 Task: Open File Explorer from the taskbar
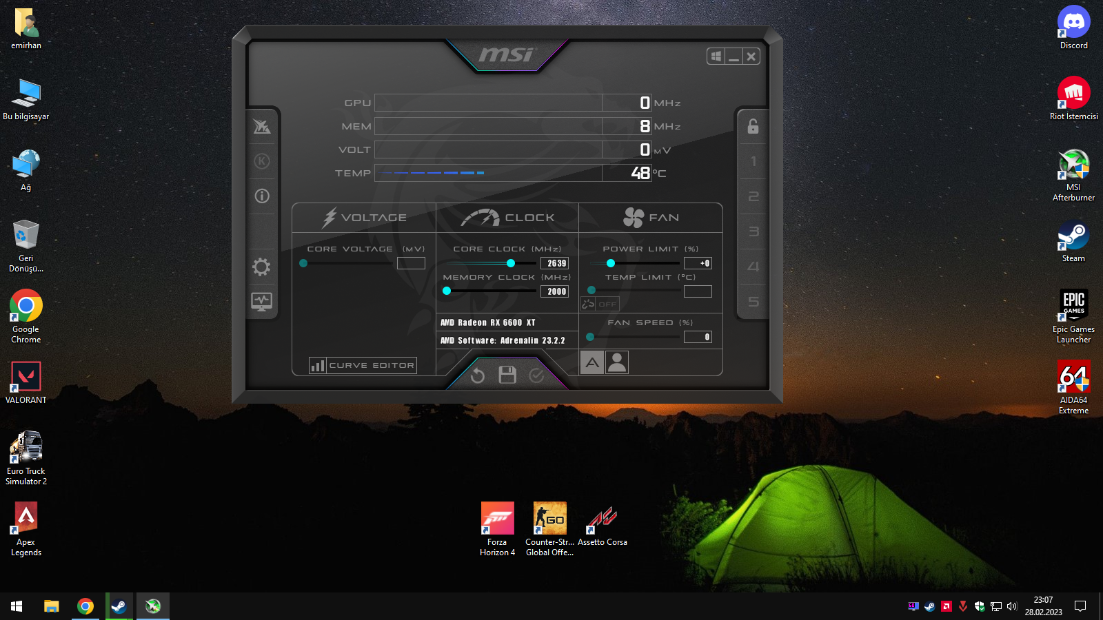point(51,606)
